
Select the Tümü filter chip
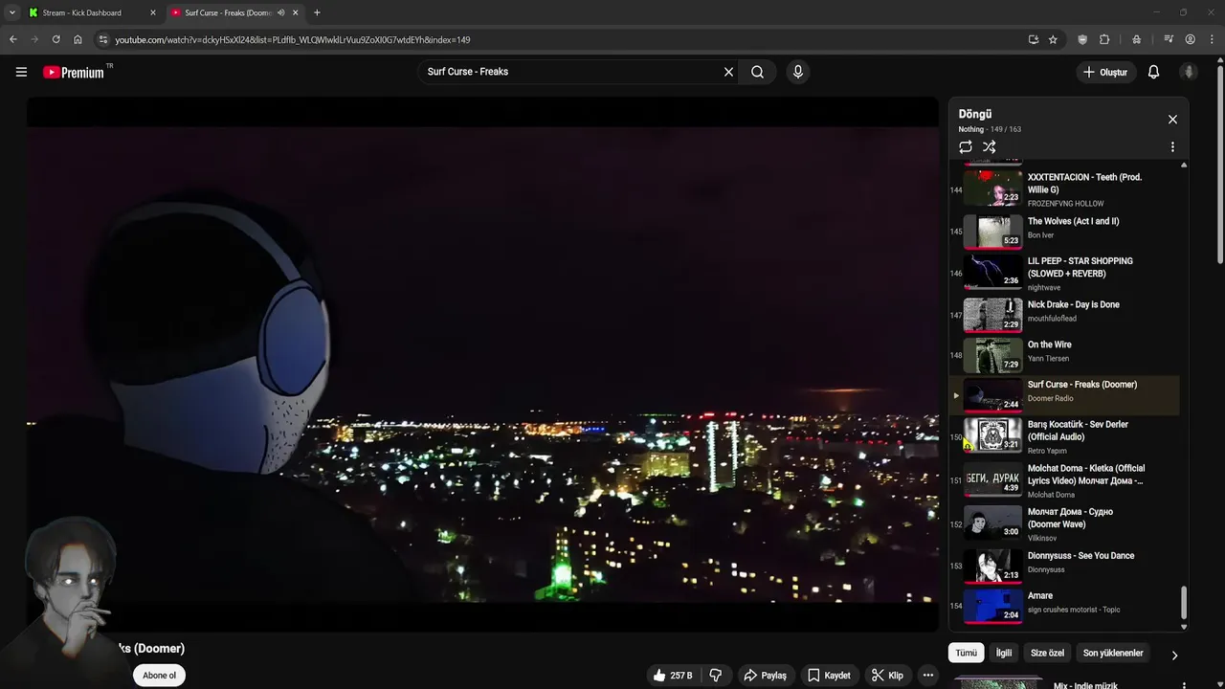pos(966,653)
